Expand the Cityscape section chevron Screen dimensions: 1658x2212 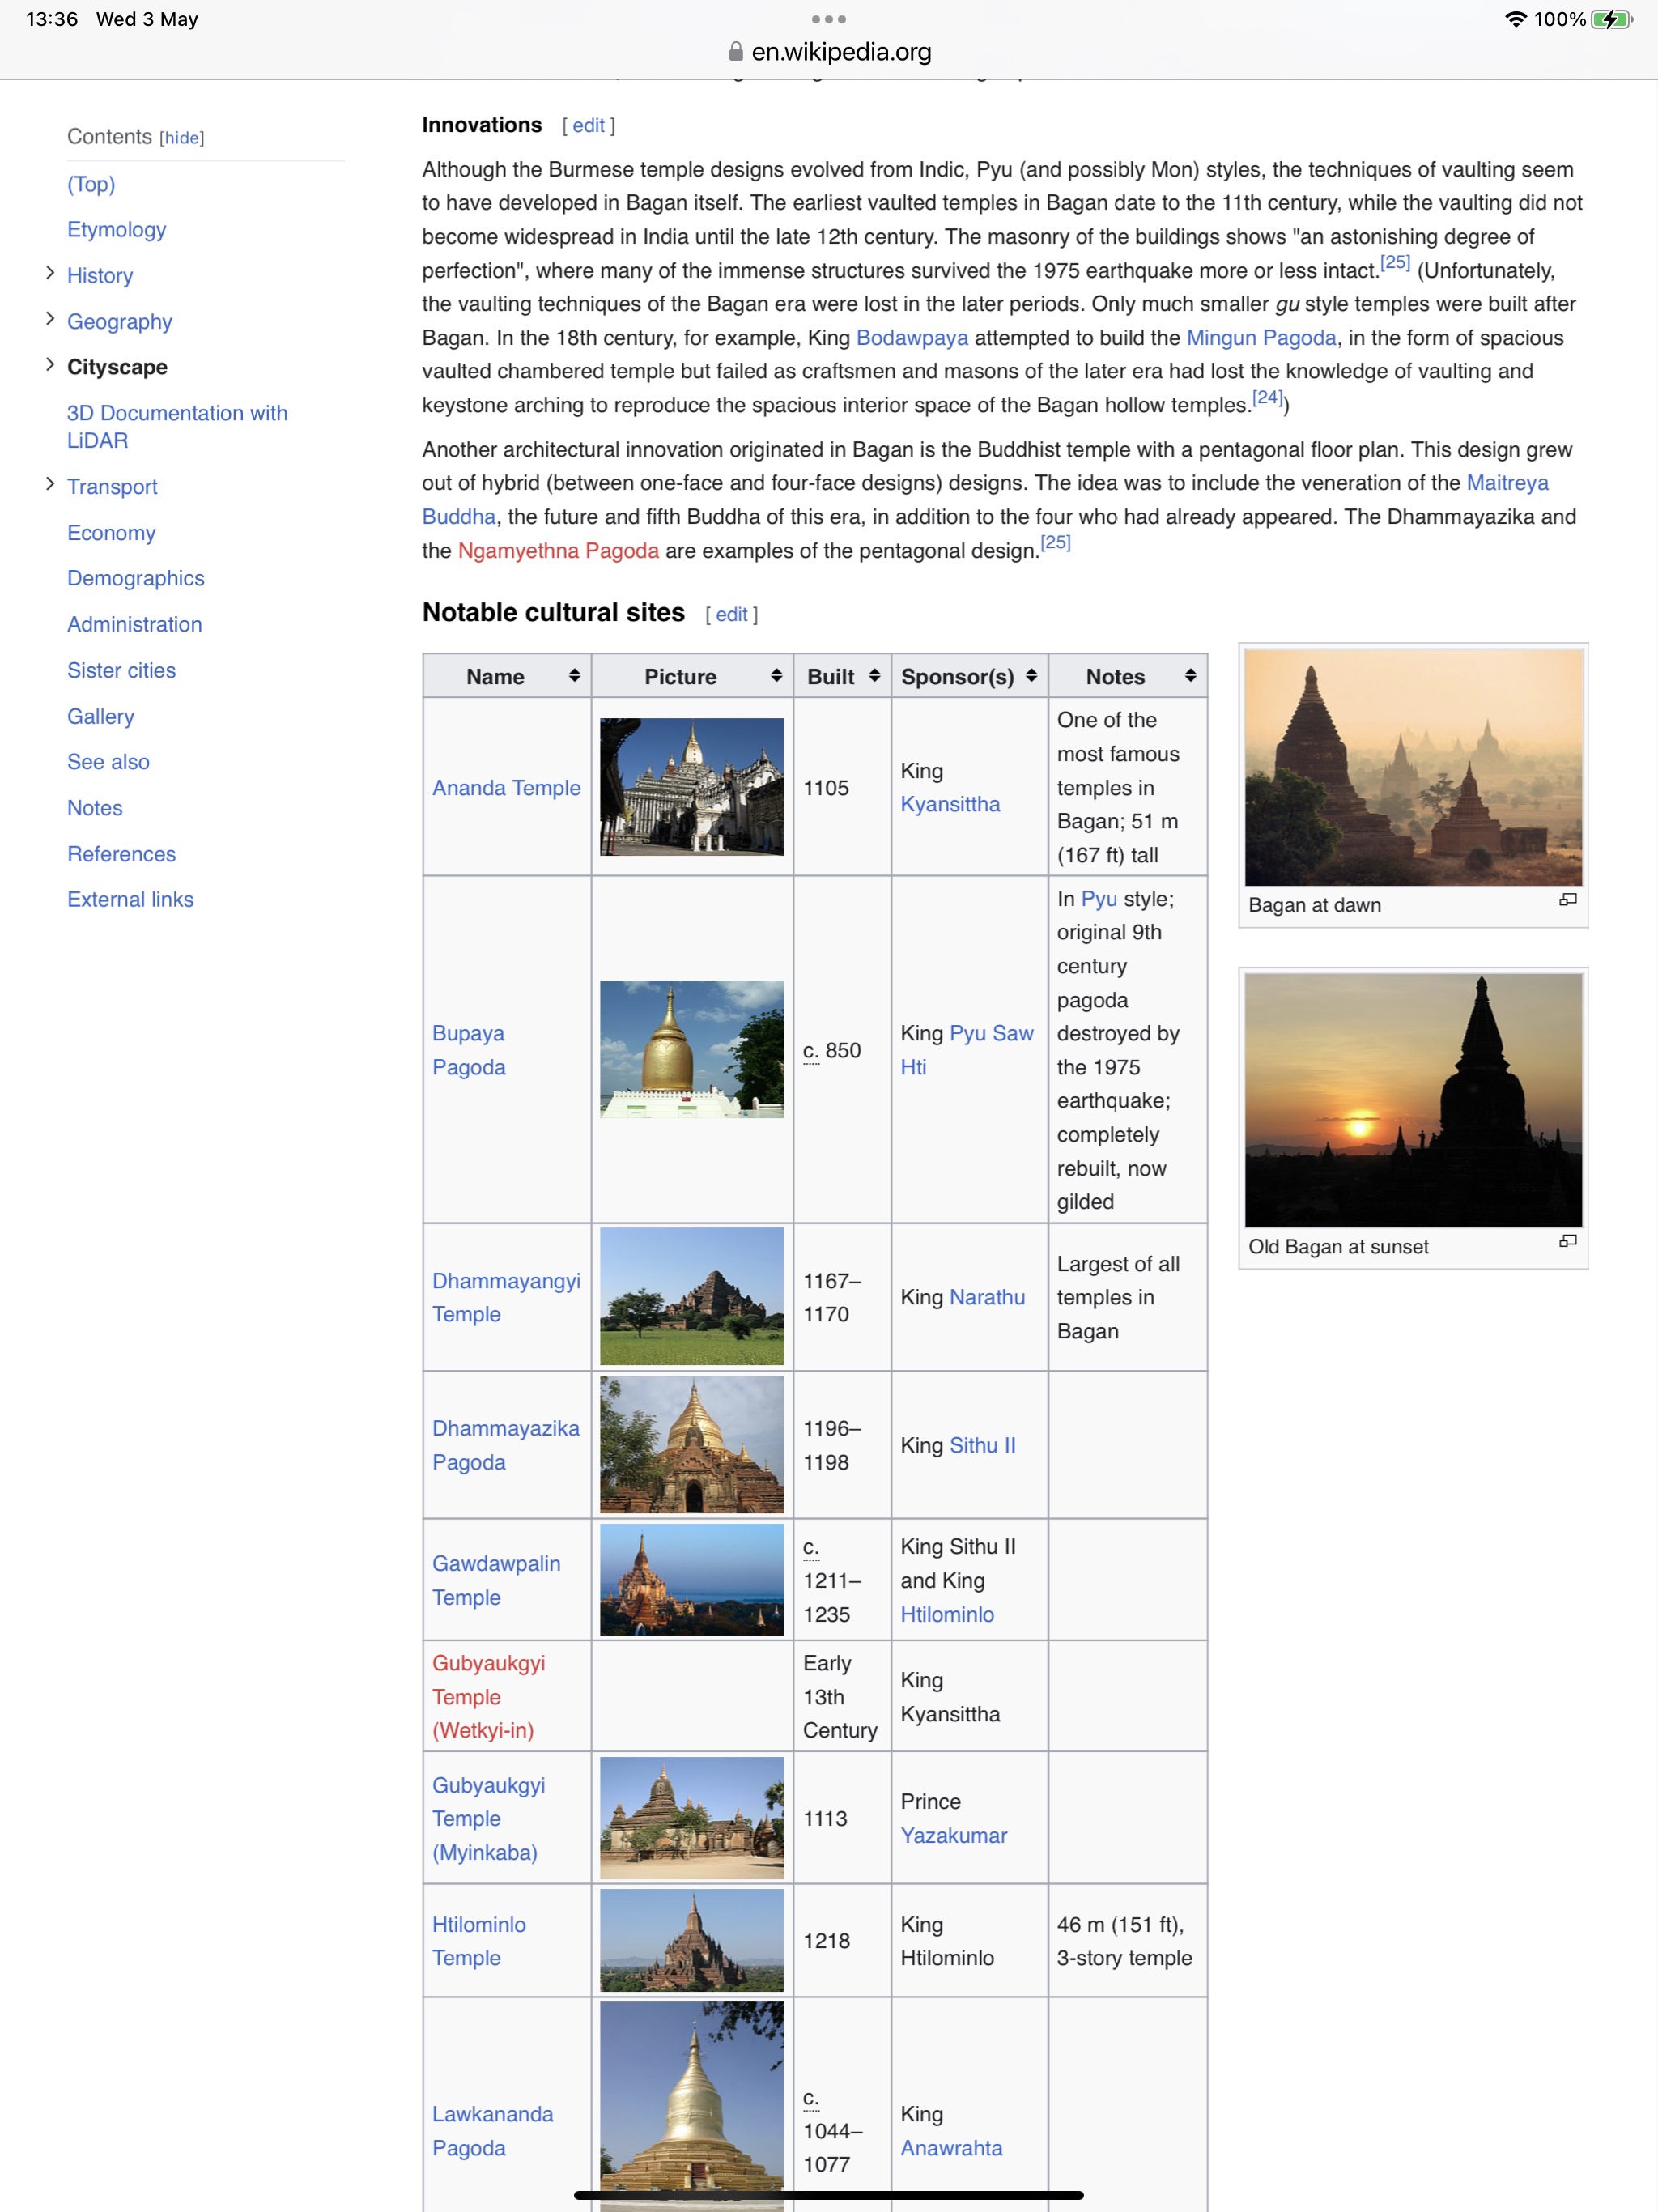click(x=50, y=365)
